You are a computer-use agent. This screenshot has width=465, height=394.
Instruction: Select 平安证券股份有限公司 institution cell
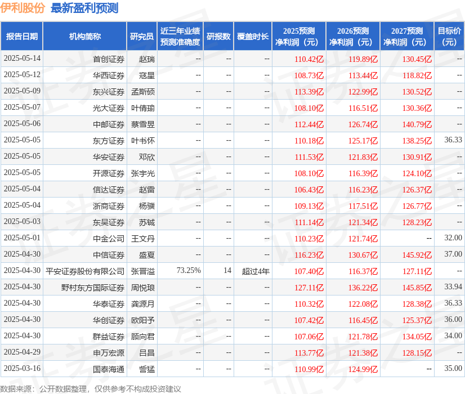pos(85,271)
